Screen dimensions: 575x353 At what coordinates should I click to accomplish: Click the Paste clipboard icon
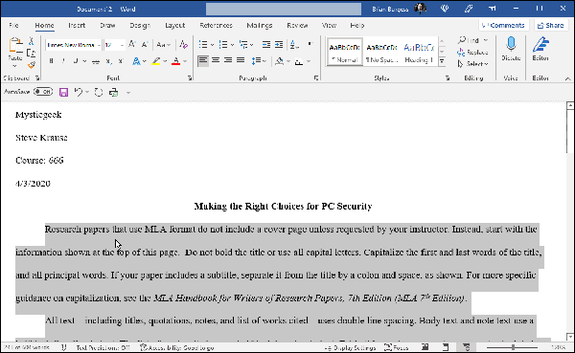(x=15, y=45)
